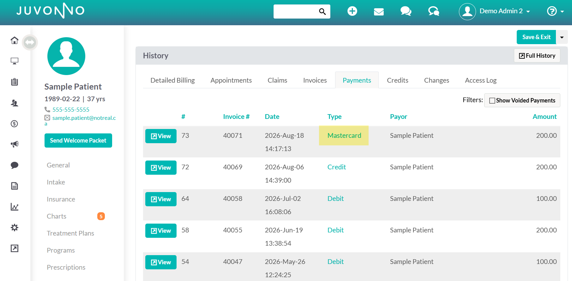
Task: Switch to Claims tab
Action: [x=278, y=80]
